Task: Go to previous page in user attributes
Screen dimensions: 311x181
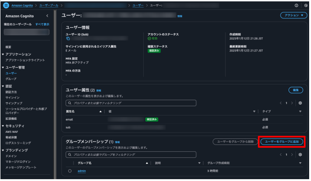Action: pyautogui.click(x=281, y=103)
